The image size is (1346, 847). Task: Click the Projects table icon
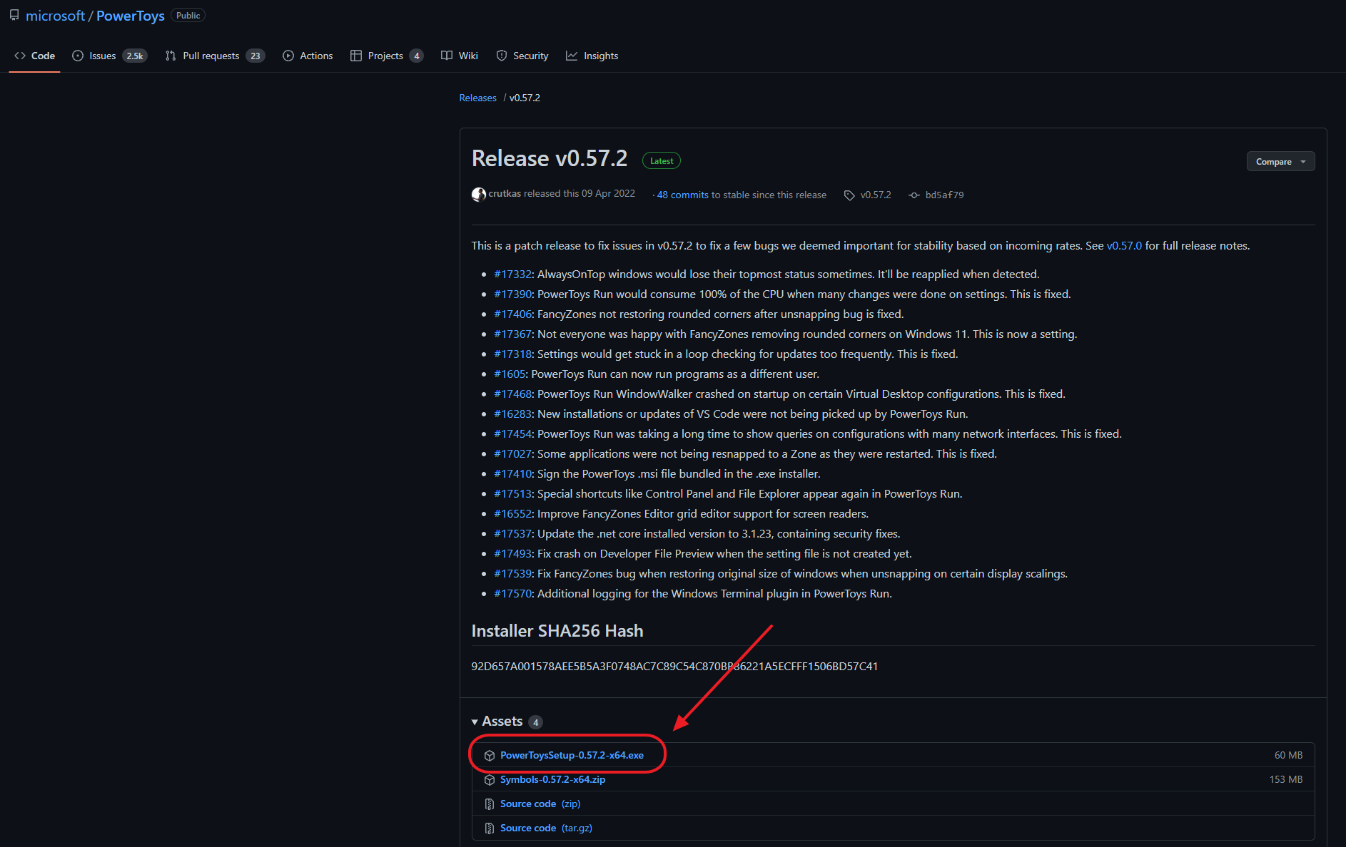(x=356, y=56)
